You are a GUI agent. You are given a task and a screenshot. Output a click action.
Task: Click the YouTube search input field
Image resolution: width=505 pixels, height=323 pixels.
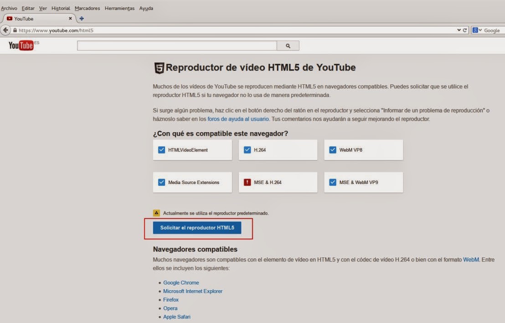(x=177, y=46)
